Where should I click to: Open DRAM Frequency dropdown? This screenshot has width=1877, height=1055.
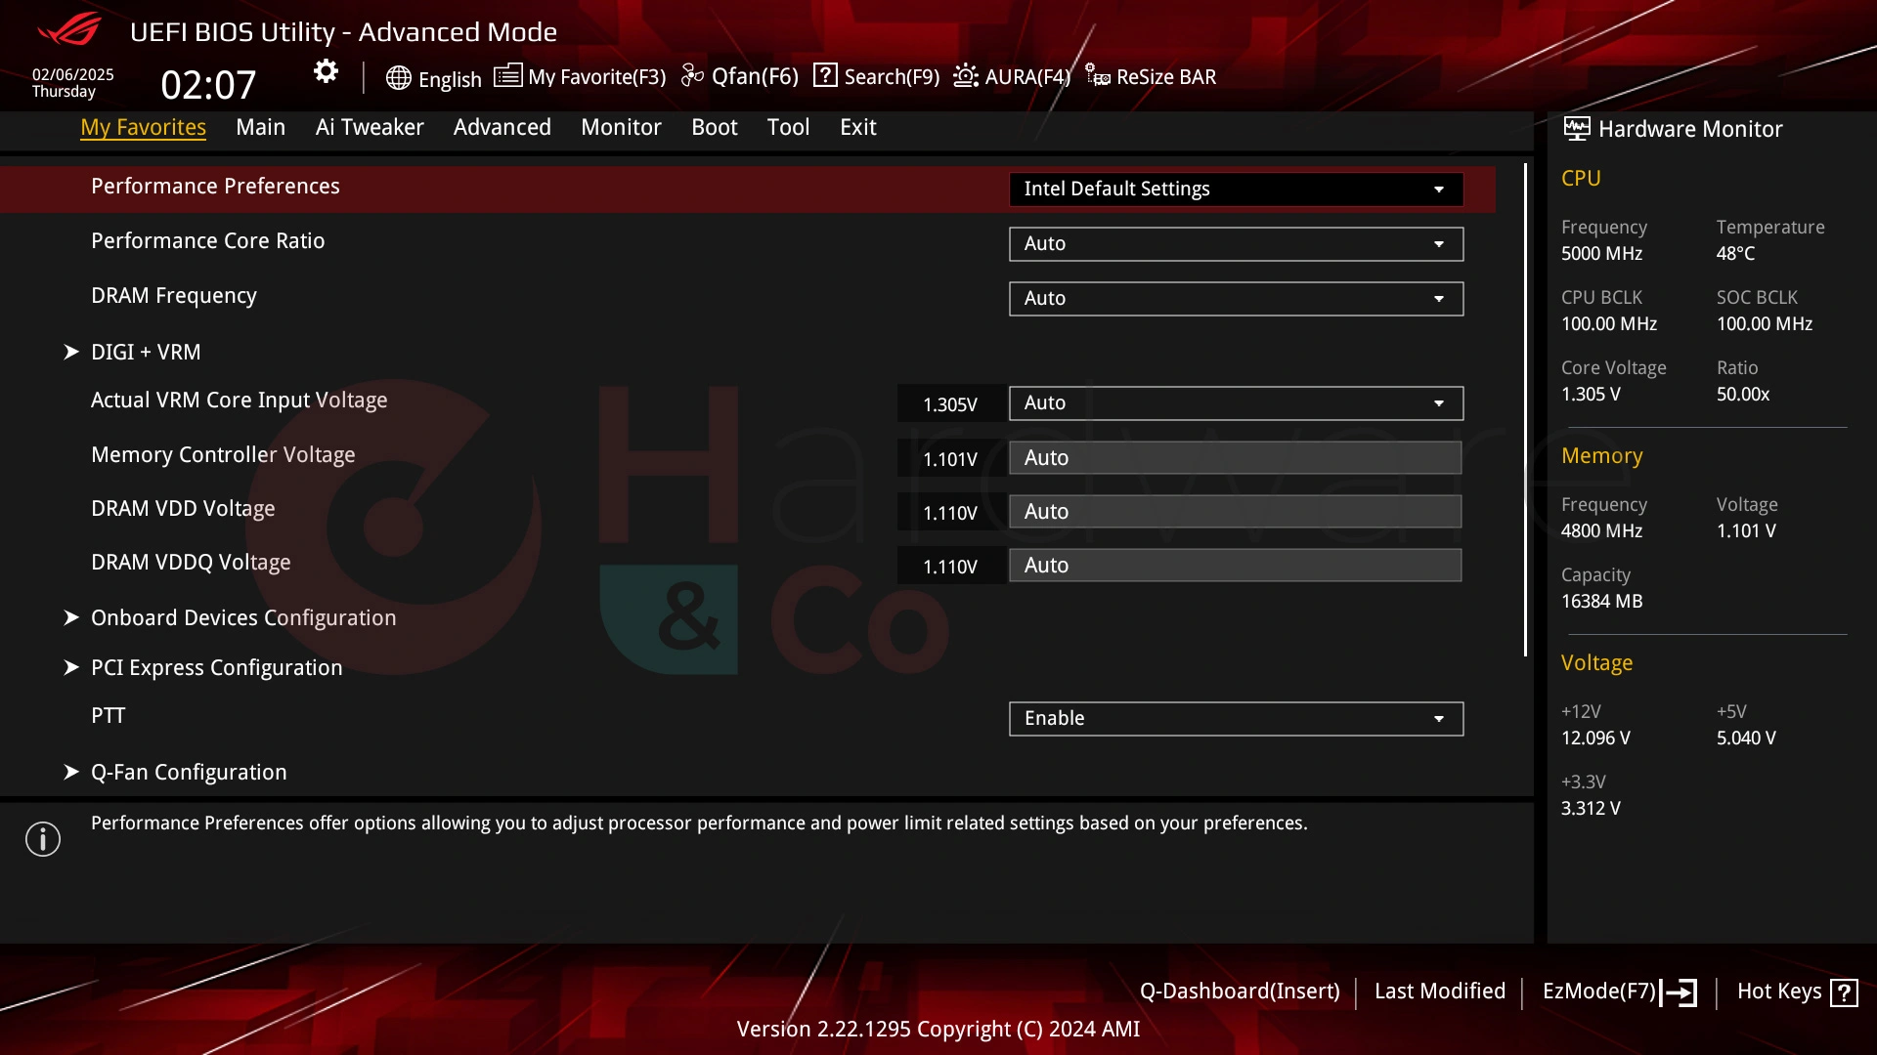pos(1236,298)
